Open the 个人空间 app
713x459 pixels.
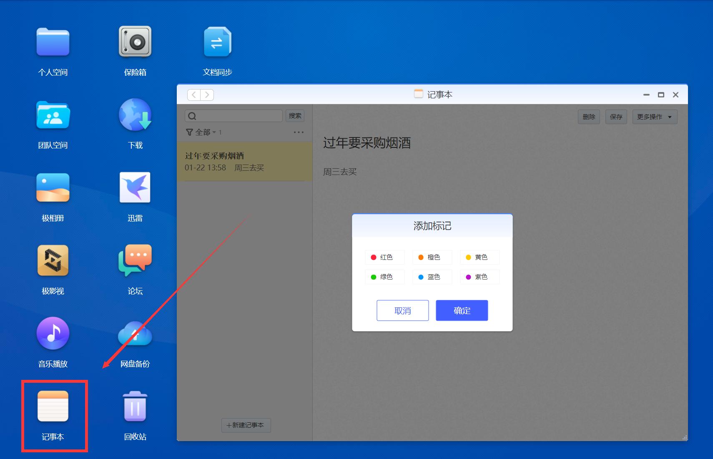click(x=53, y=42)
